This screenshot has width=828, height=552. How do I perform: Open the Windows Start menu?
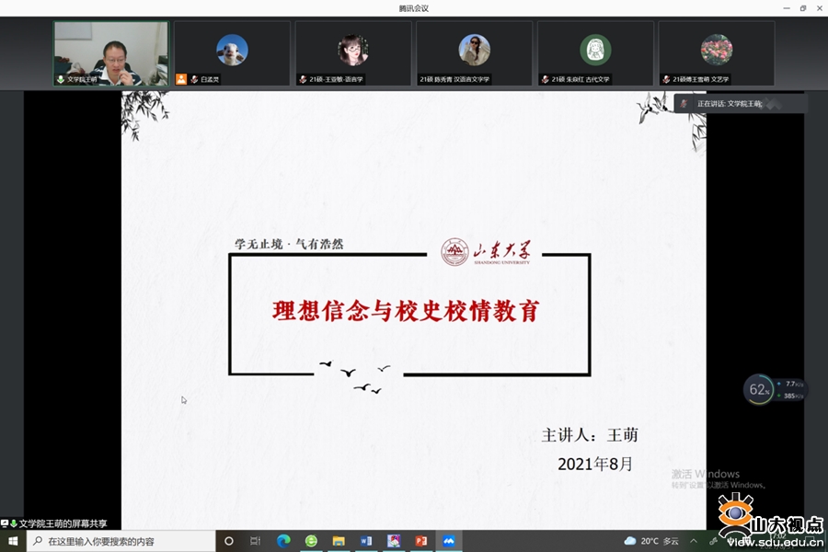(x=13, y=541)
